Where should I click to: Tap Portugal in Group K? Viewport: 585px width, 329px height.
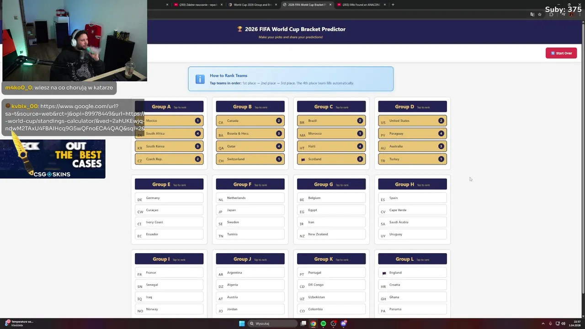(331, 273)
